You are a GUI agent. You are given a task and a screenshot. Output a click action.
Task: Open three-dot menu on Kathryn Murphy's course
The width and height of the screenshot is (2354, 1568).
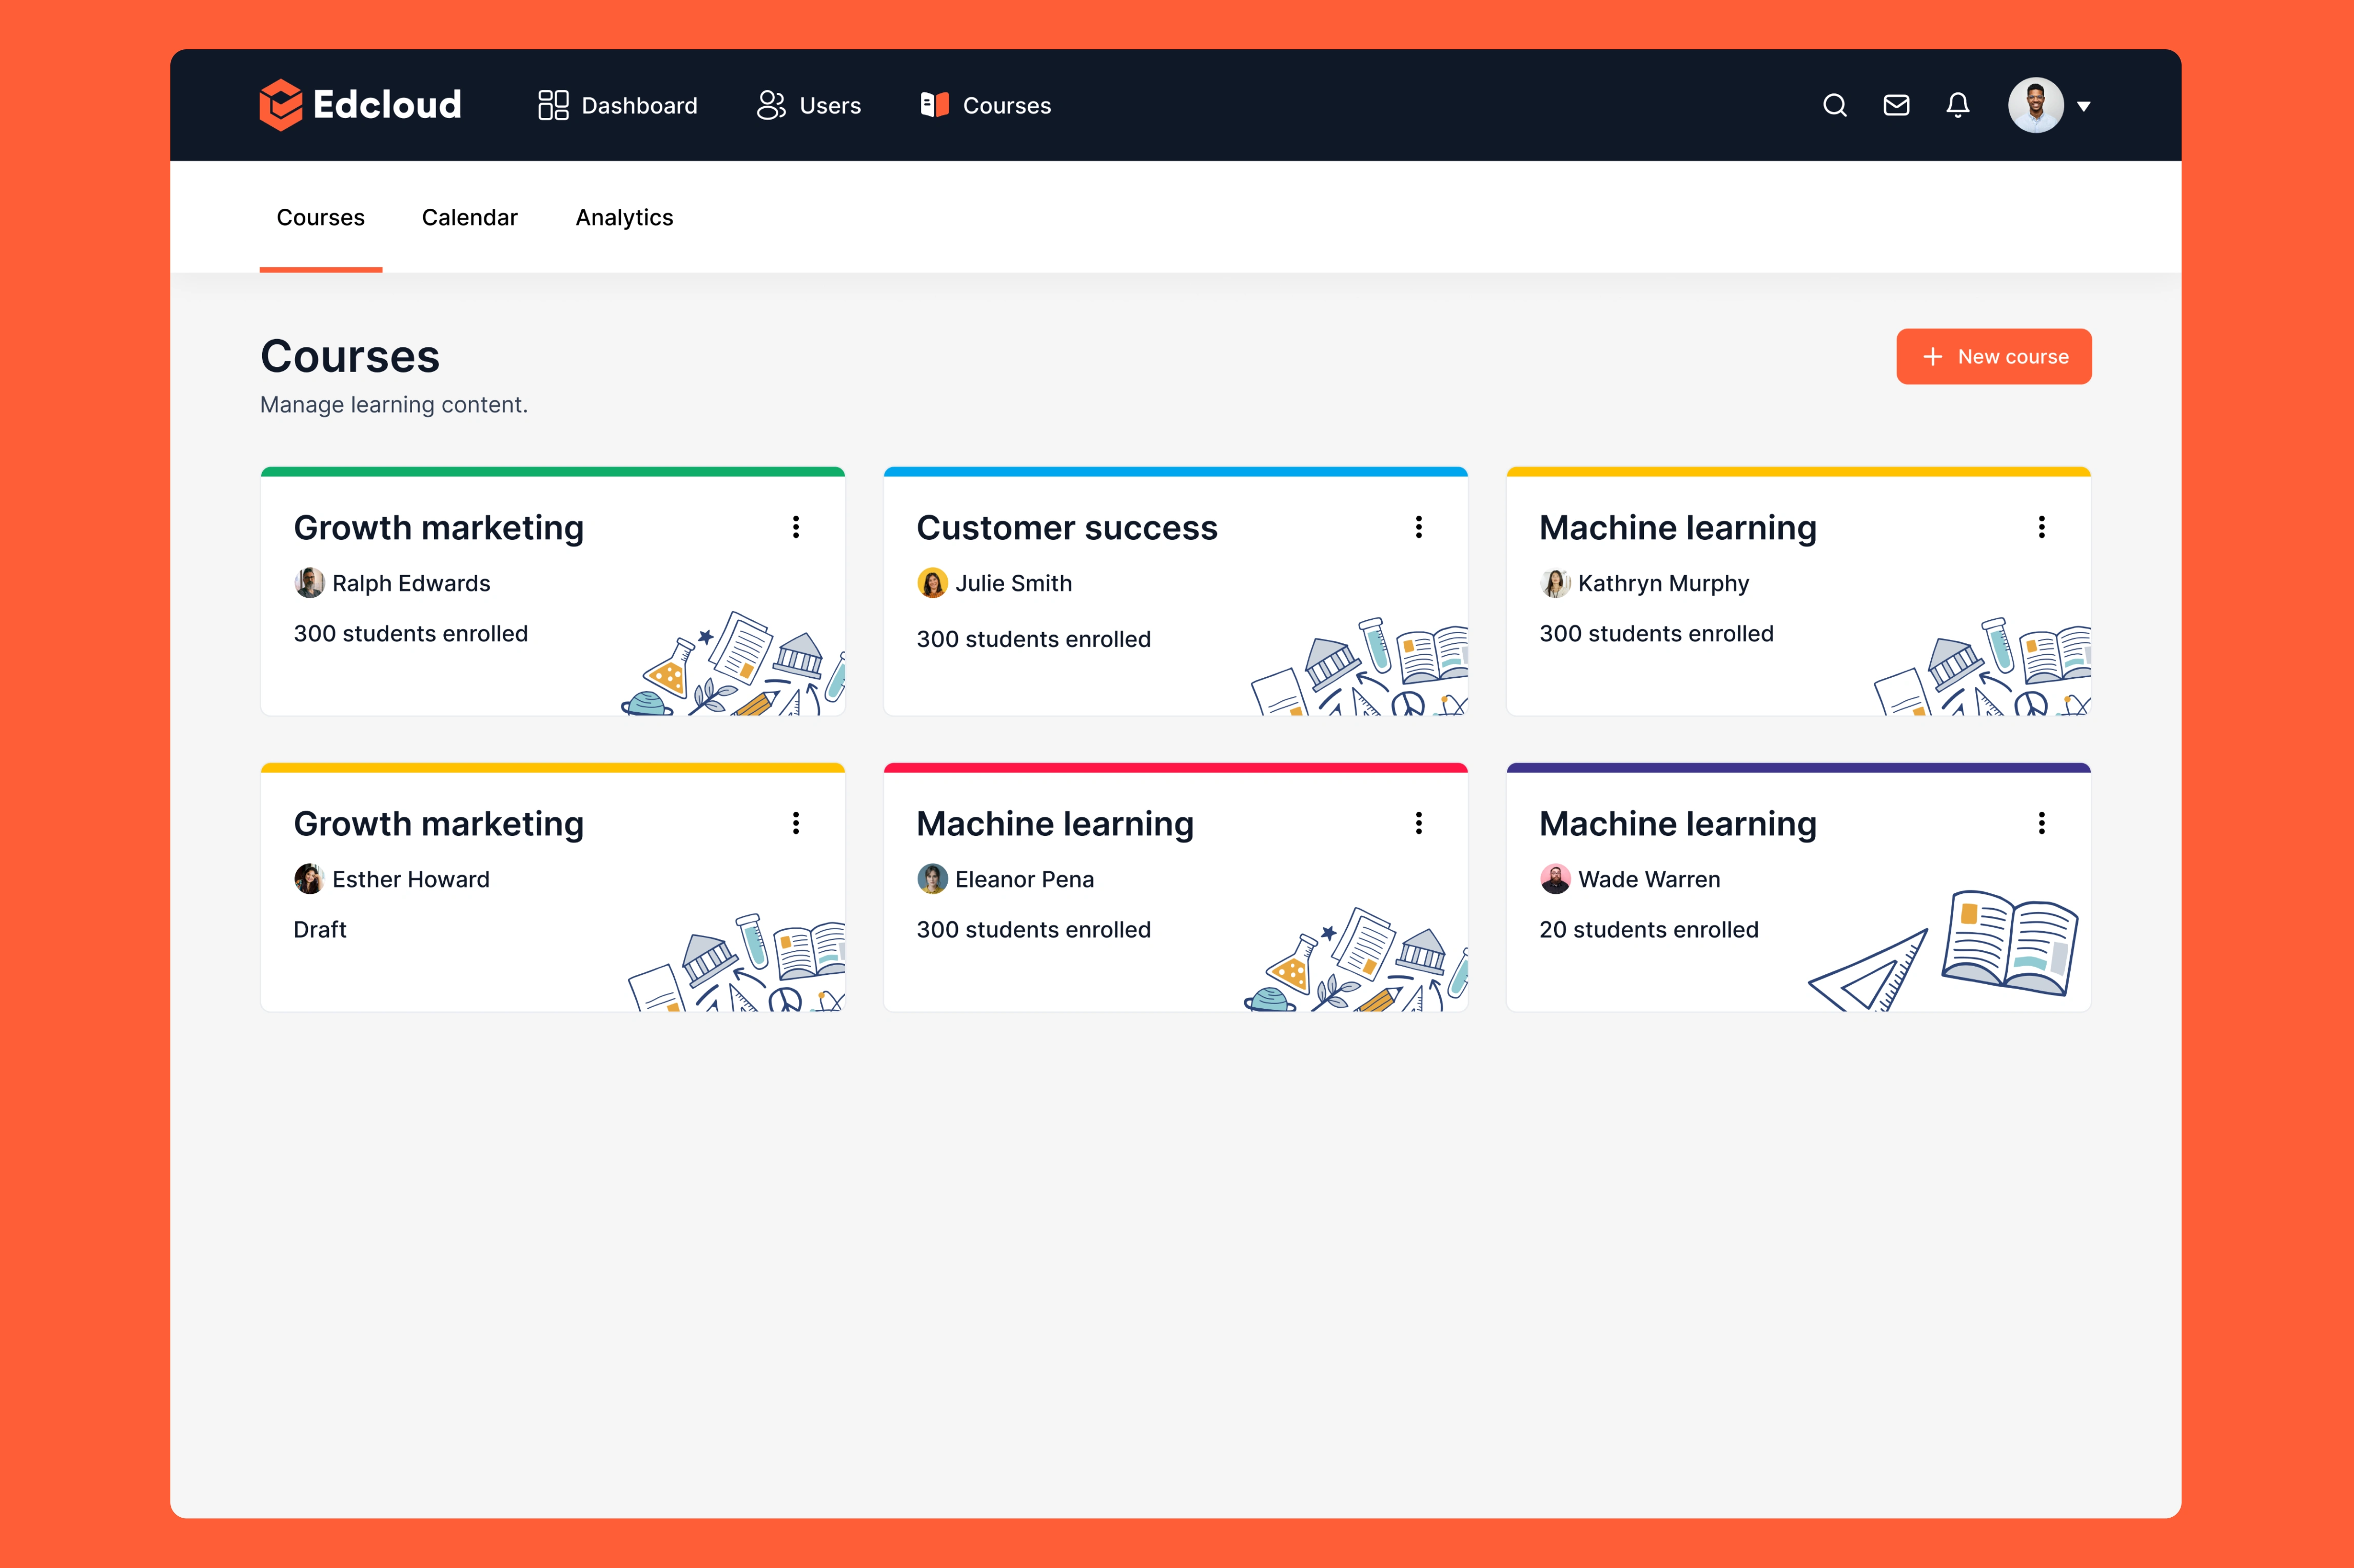tap(2041, 527)
